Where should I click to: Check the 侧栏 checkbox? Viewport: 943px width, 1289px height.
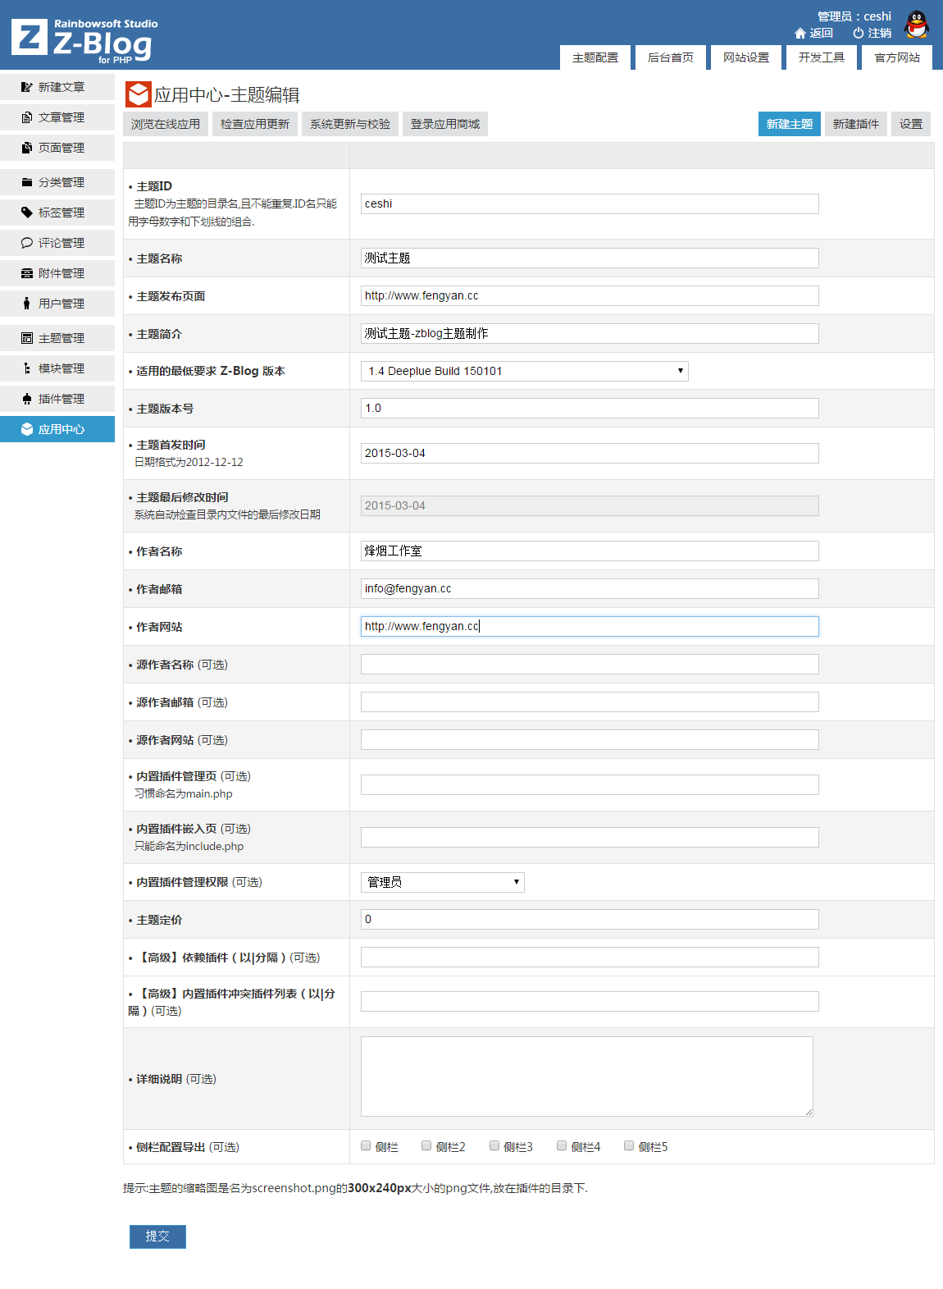(366, 1145)
